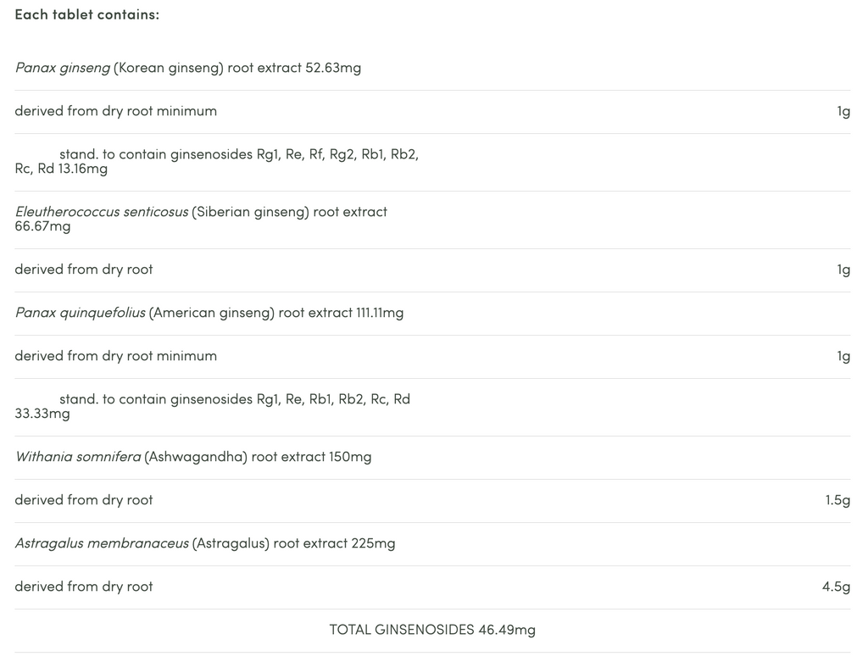Click the TOTAL GINSENOSIDES 46.49mg line
The height and width of the screenshot is (662, 868).
432,630
